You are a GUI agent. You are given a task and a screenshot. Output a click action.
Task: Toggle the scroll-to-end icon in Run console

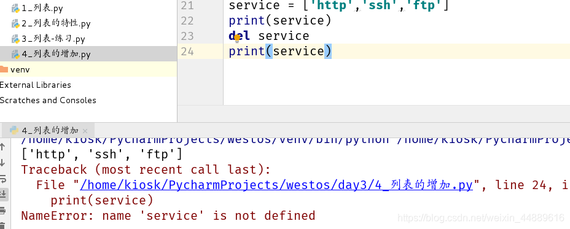pyautogui.click(x=2, y=194)
